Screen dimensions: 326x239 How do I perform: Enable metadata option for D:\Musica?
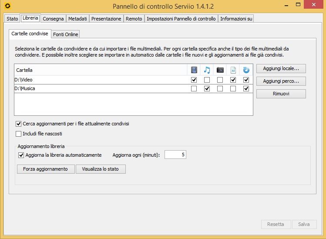pos(233,89)
